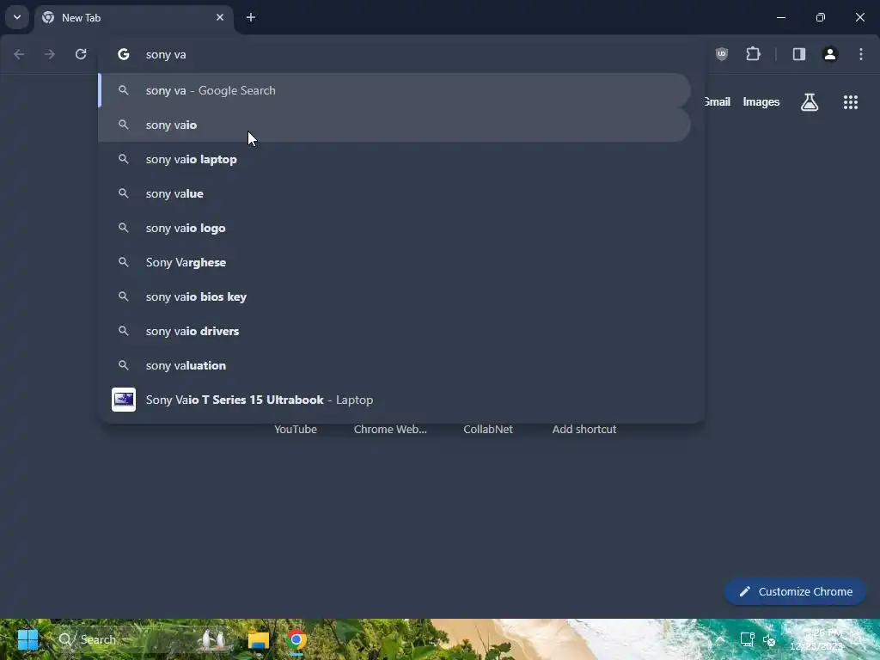Open a new tab with plus button
This screenshot has width=880, height=660.
point(251,17)
